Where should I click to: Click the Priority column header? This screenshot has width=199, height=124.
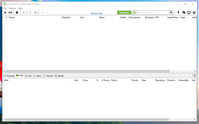136,80
